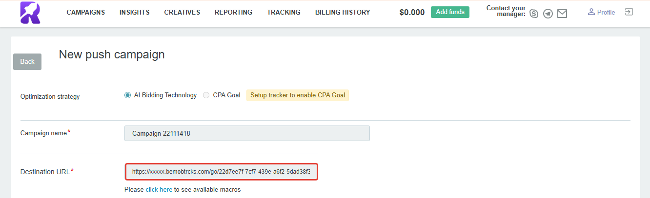Viewport: 650px width, 198px height.
Task: Focus the Campaign name input field
Action: coord(247,133)
